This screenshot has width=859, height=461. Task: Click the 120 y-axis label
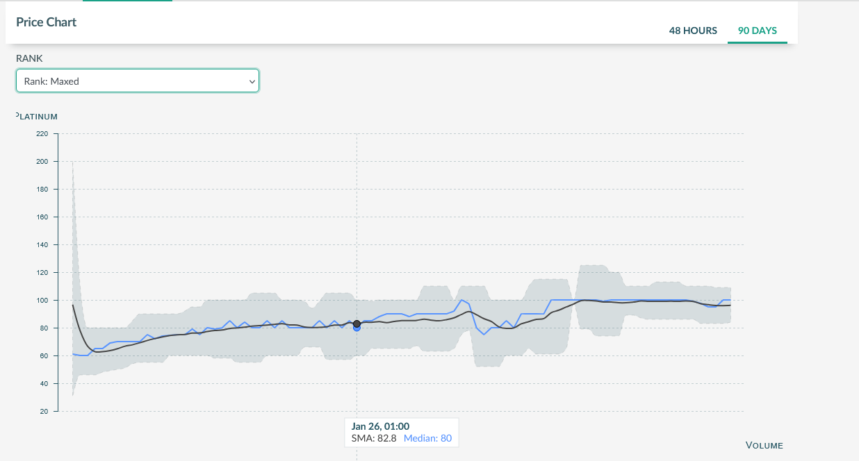pos(42,272)
